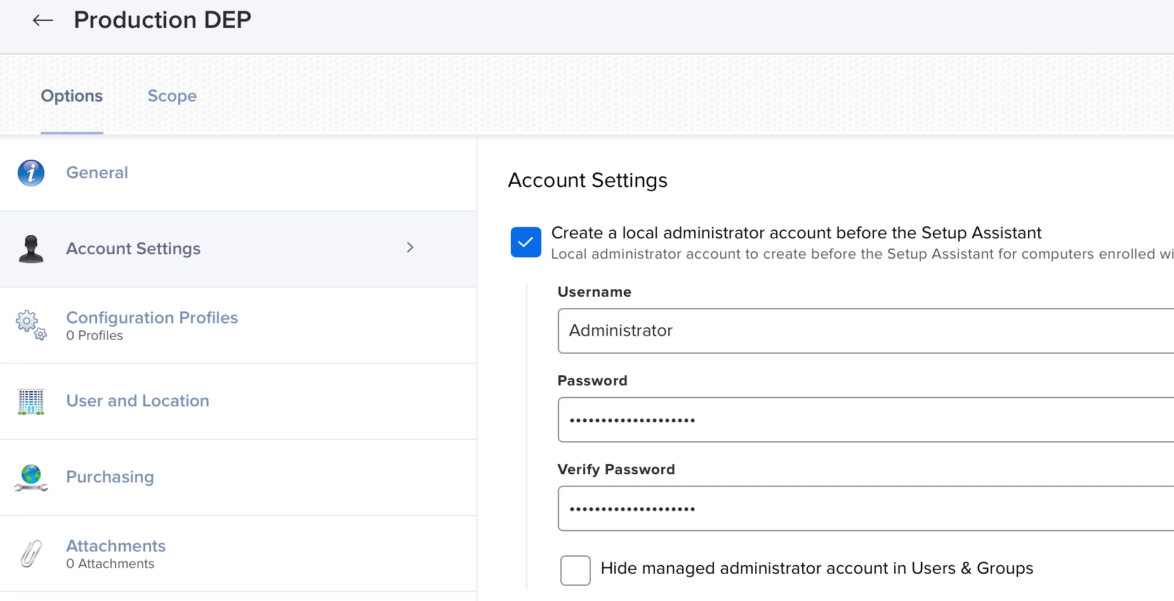1174x601 pixels.
Task: Open the Attachments section
Action: pos(115,546)
